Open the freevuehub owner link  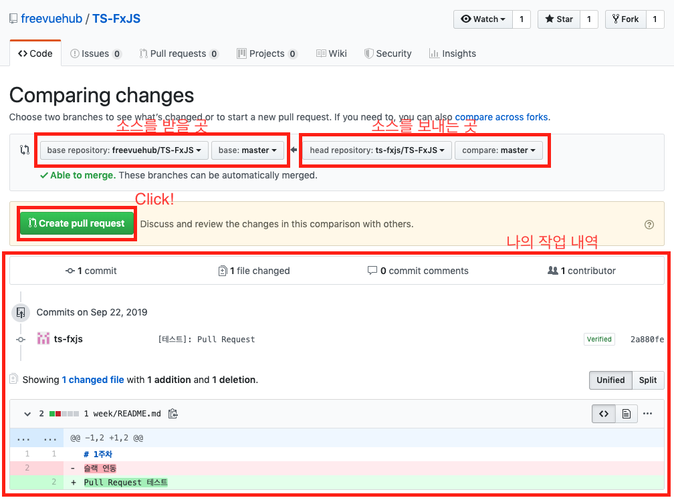[x=51, y=19]
